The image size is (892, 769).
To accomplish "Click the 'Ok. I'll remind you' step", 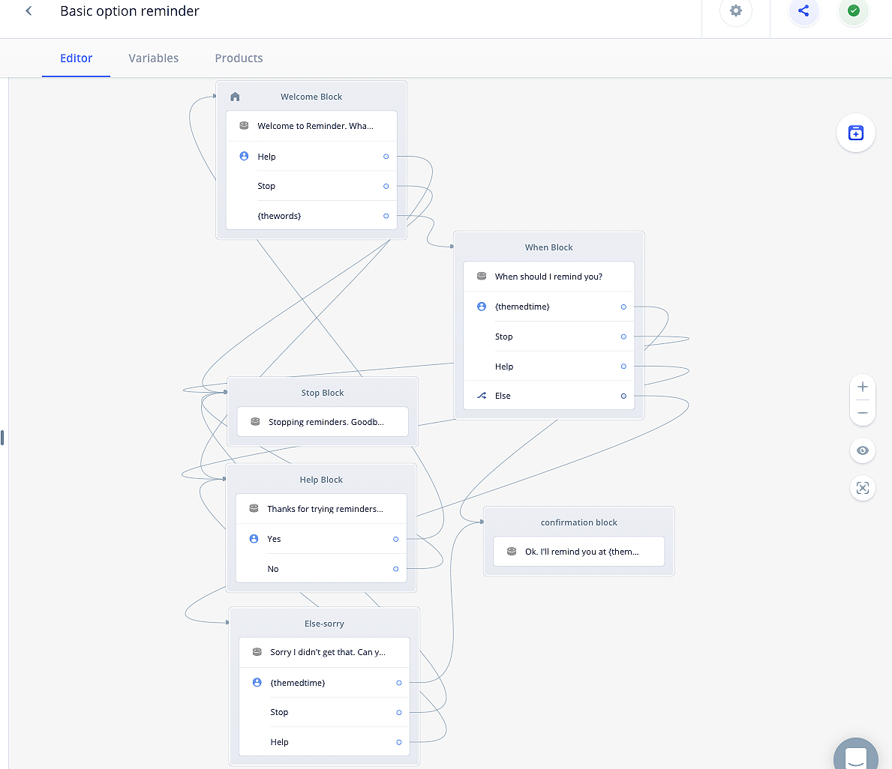I will point(578,552).
